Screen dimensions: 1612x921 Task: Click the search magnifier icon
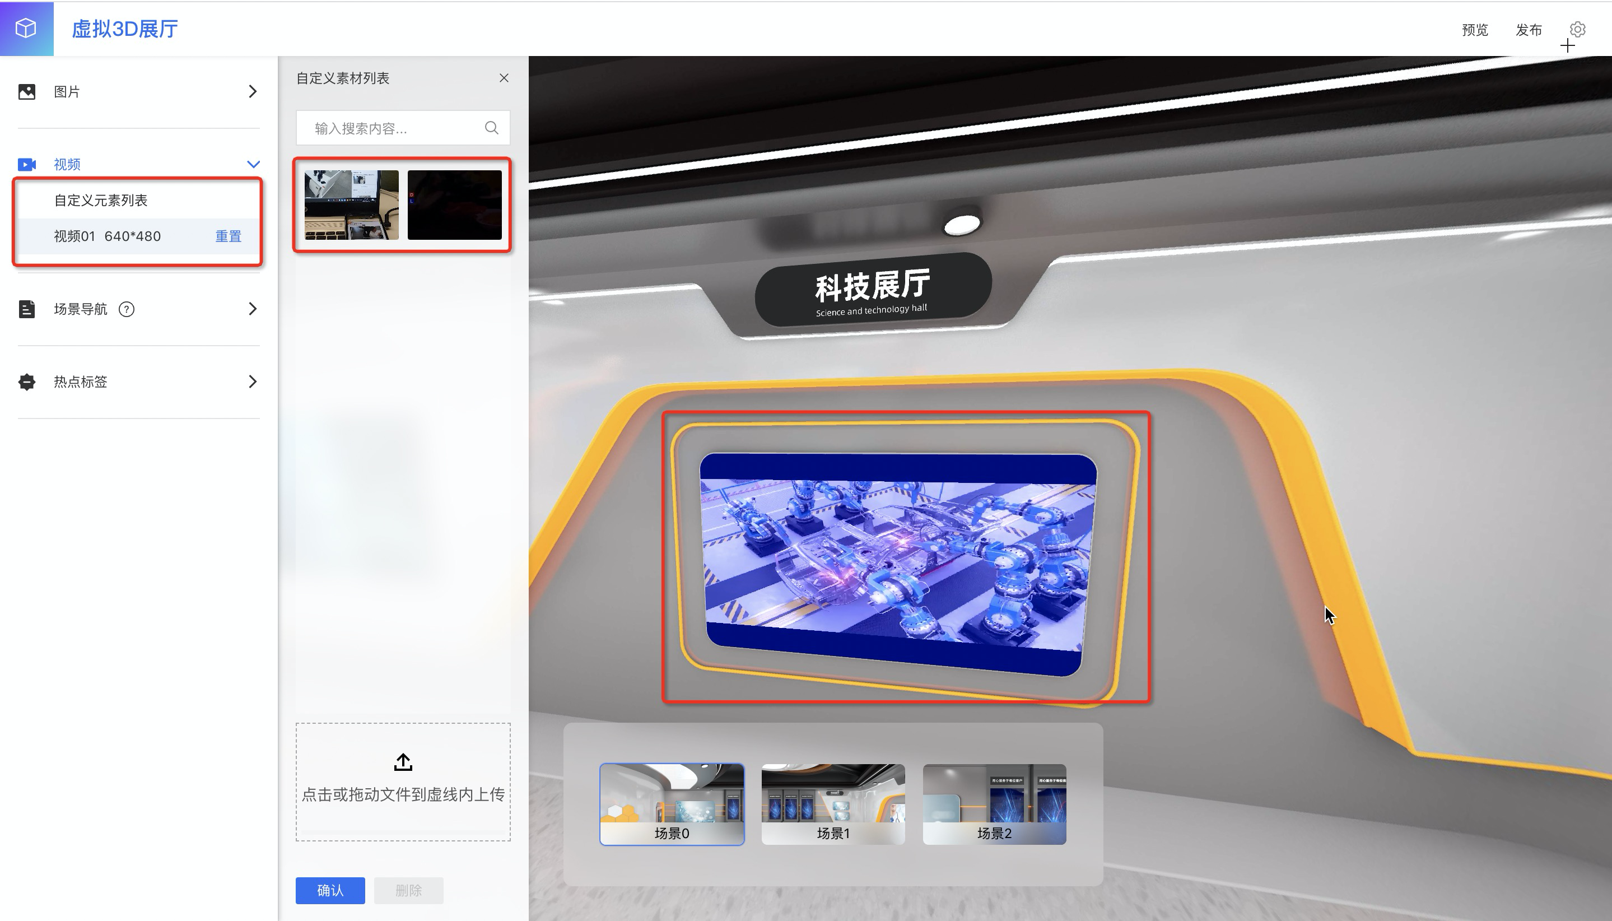click(x=491, y=128)
